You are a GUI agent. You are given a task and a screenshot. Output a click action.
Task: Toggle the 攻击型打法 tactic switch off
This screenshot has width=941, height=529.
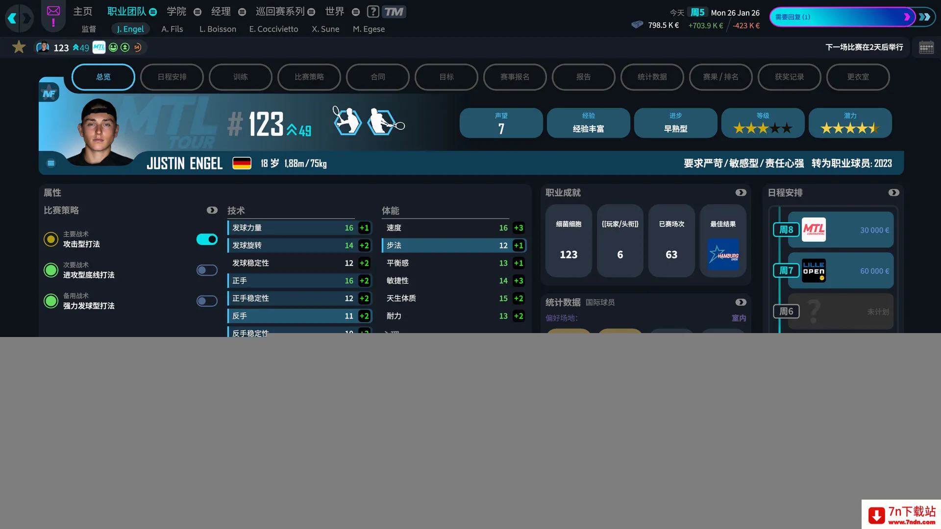click(207, 239)
